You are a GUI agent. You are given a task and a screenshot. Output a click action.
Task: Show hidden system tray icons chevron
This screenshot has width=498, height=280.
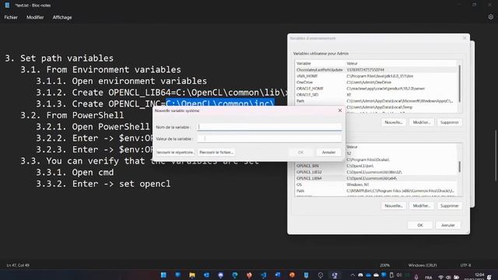point(352,275)
